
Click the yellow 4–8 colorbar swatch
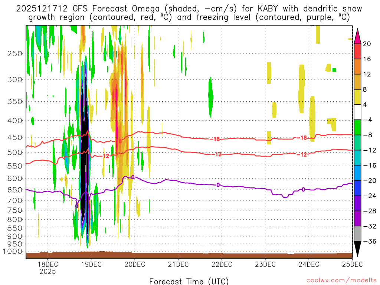coord(357,97)
